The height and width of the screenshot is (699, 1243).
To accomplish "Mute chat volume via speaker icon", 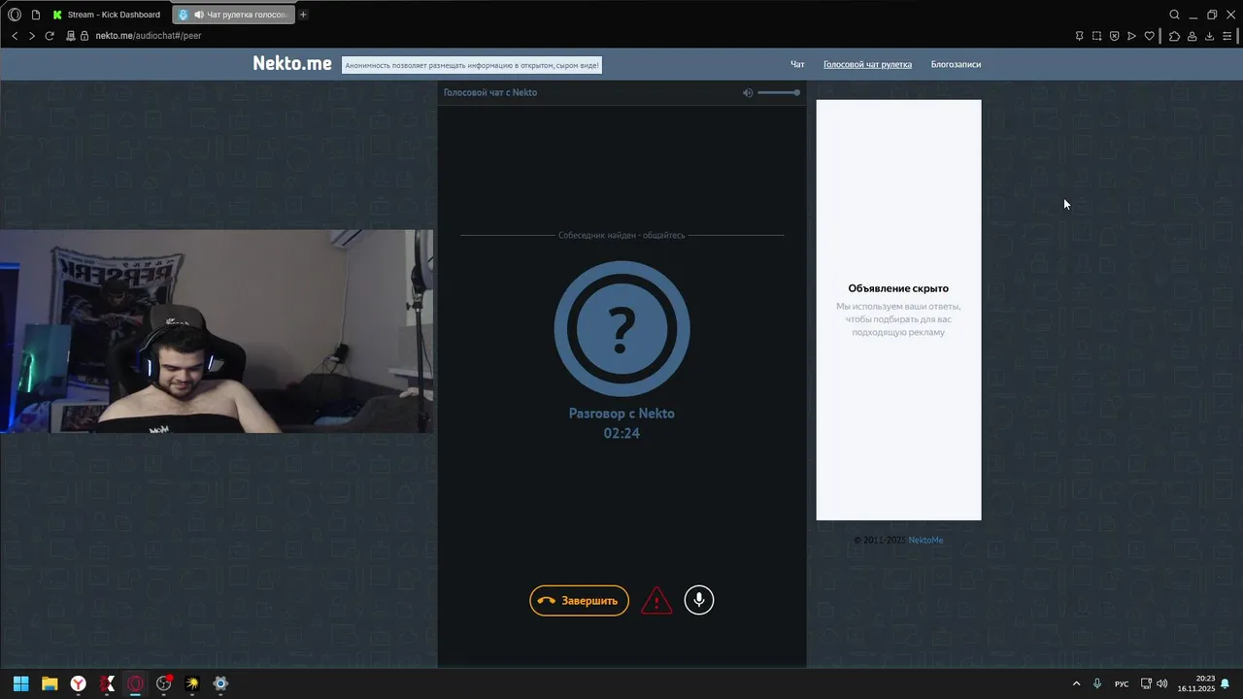I will click(748, 92).
